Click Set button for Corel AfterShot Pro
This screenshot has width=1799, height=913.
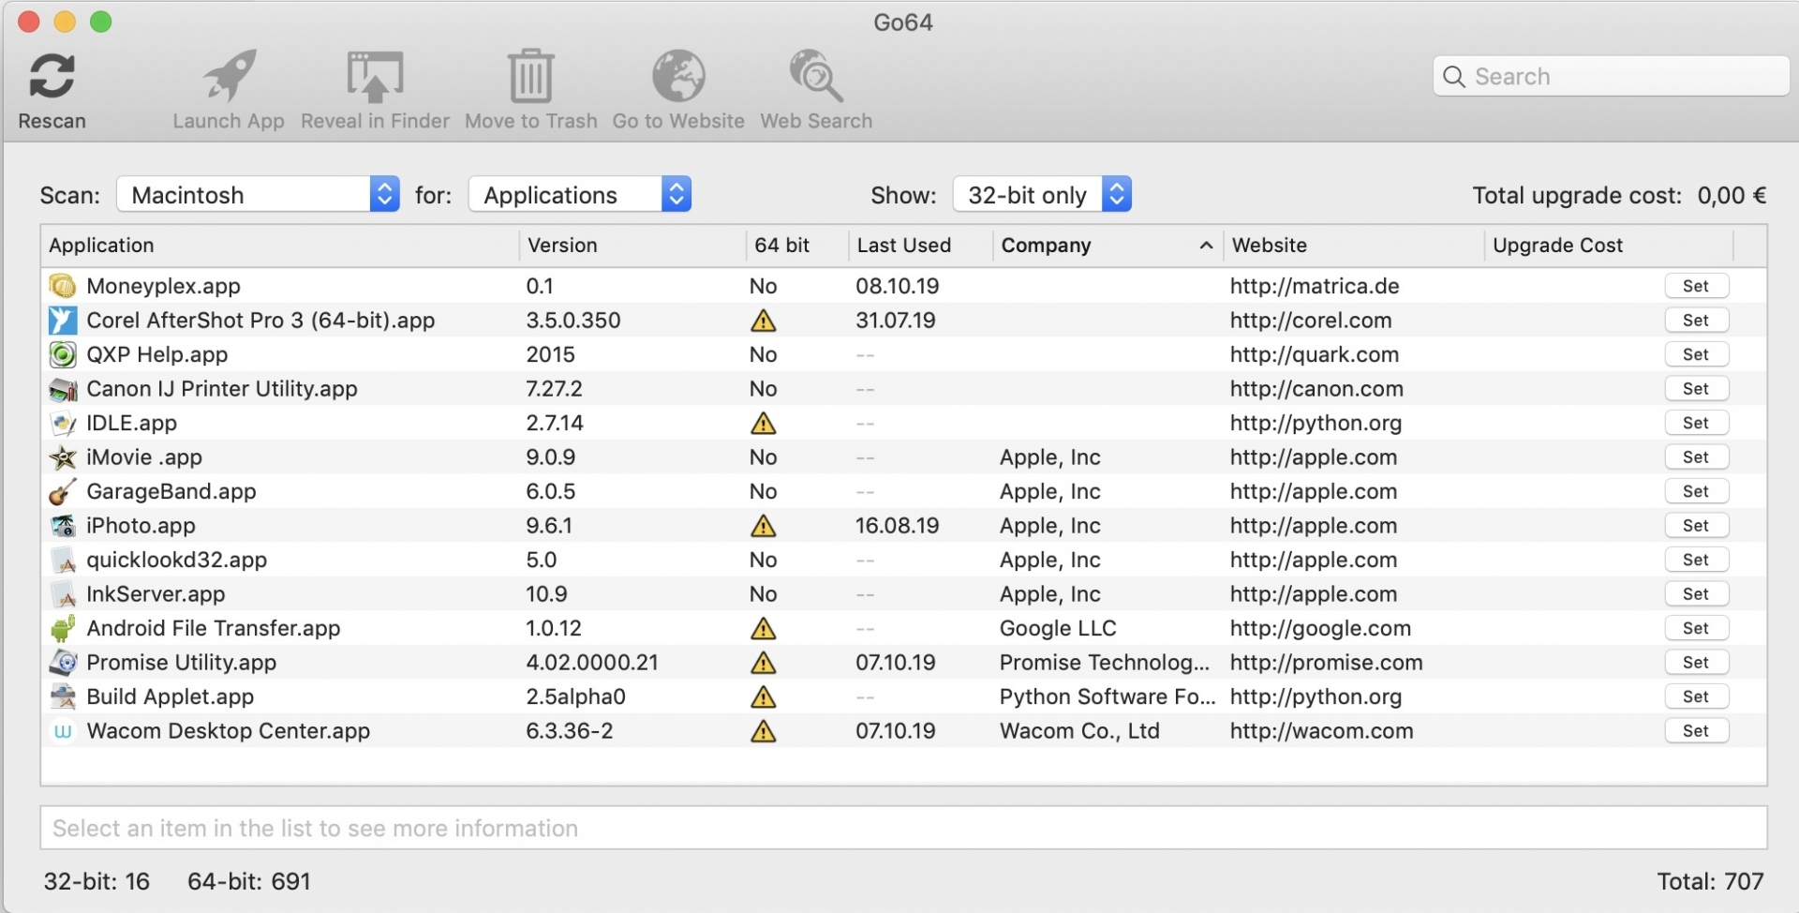1696,321
